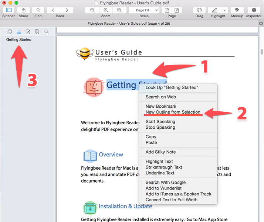Viewport: 264px width, 222px height.
Task: Choose Strikethrough Text menu item
Action: 178,167
